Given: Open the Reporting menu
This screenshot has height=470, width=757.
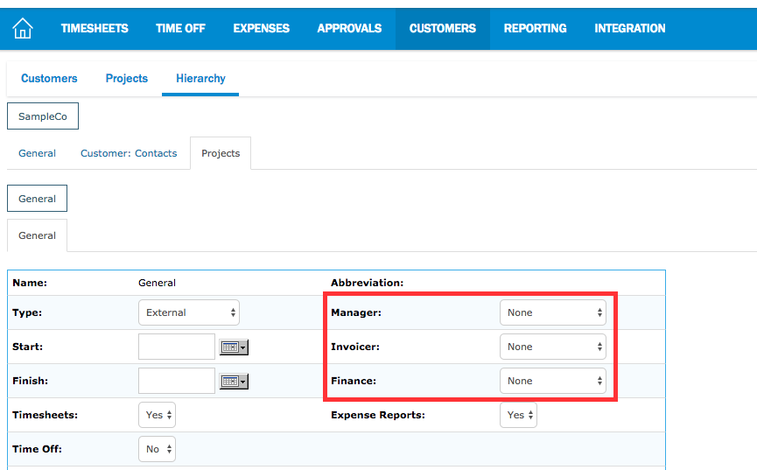Looking at the screenshot, I should click(535, 29).
